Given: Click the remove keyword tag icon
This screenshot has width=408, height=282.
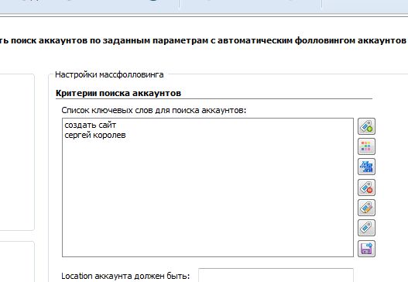Looking at the screenshot, I should tap(366, 187).
